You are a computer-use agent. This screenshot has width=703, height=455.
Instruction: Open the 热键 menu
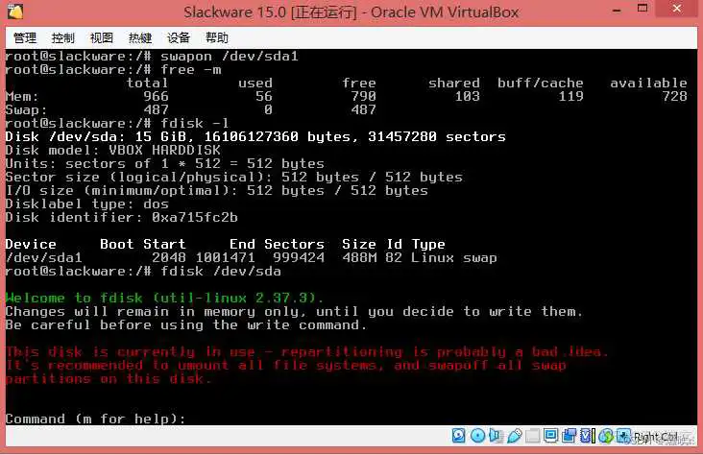click(140, 37)
